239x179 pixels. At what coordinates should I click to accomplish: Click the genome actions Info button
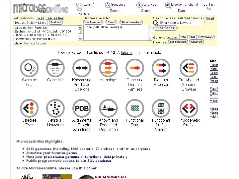pos(183,37)
